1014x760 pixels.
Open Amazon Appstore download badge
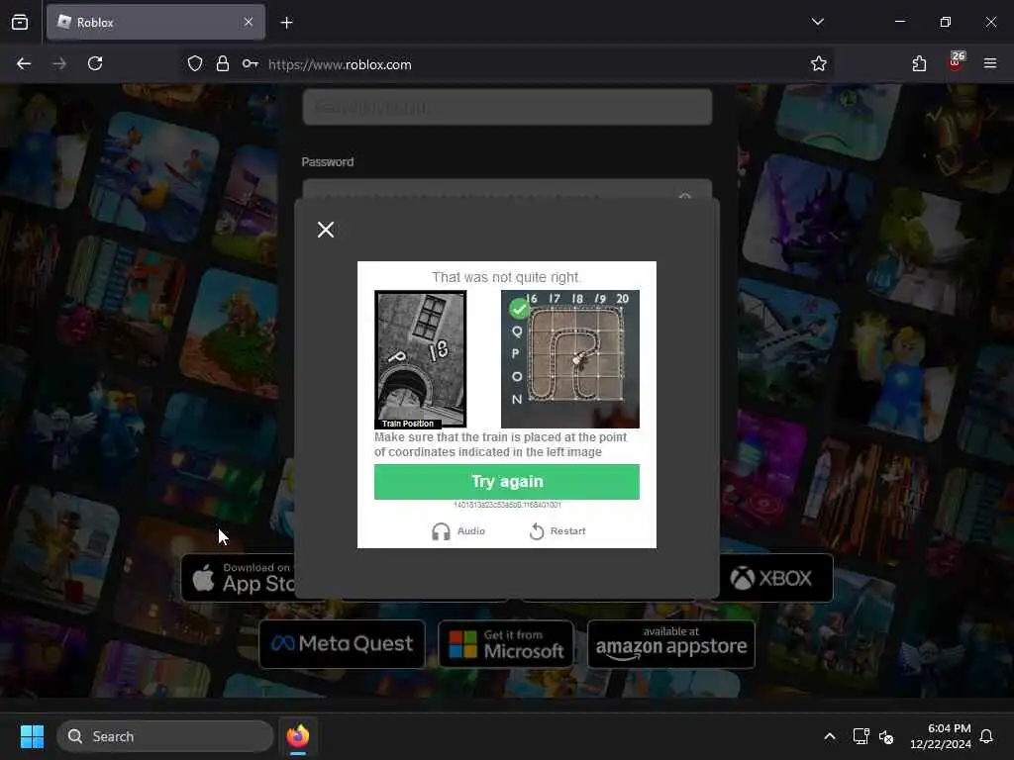click(671, 643)
